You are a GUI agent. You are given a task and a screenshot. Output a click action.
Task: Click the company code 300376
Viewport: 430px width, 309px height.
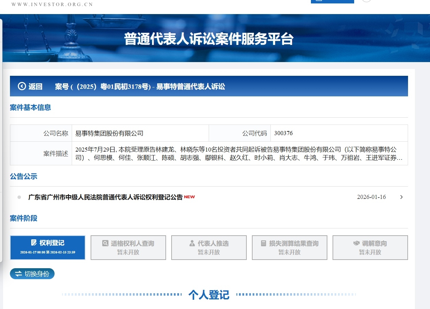pos(283,133)
